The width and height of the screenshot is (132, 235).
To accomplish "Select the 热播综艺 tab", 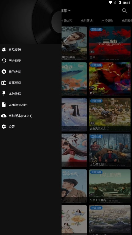I will point(67,21).
